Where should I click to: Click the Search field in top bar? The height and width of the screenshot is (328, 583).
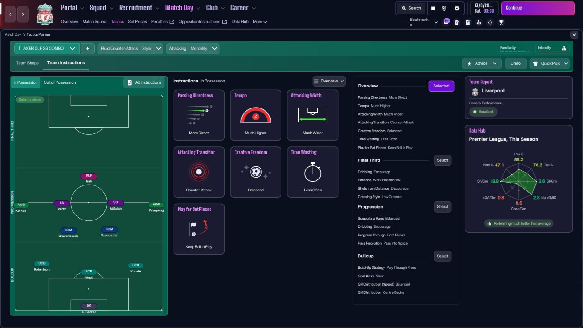[x=411, y=8]
